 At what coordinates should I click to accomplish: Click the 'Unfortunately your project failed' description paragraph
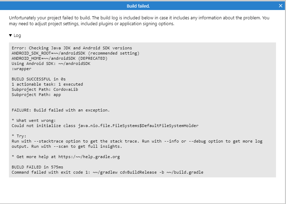click(139, 21)
